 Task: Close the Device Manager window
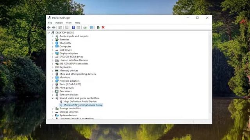207,17
